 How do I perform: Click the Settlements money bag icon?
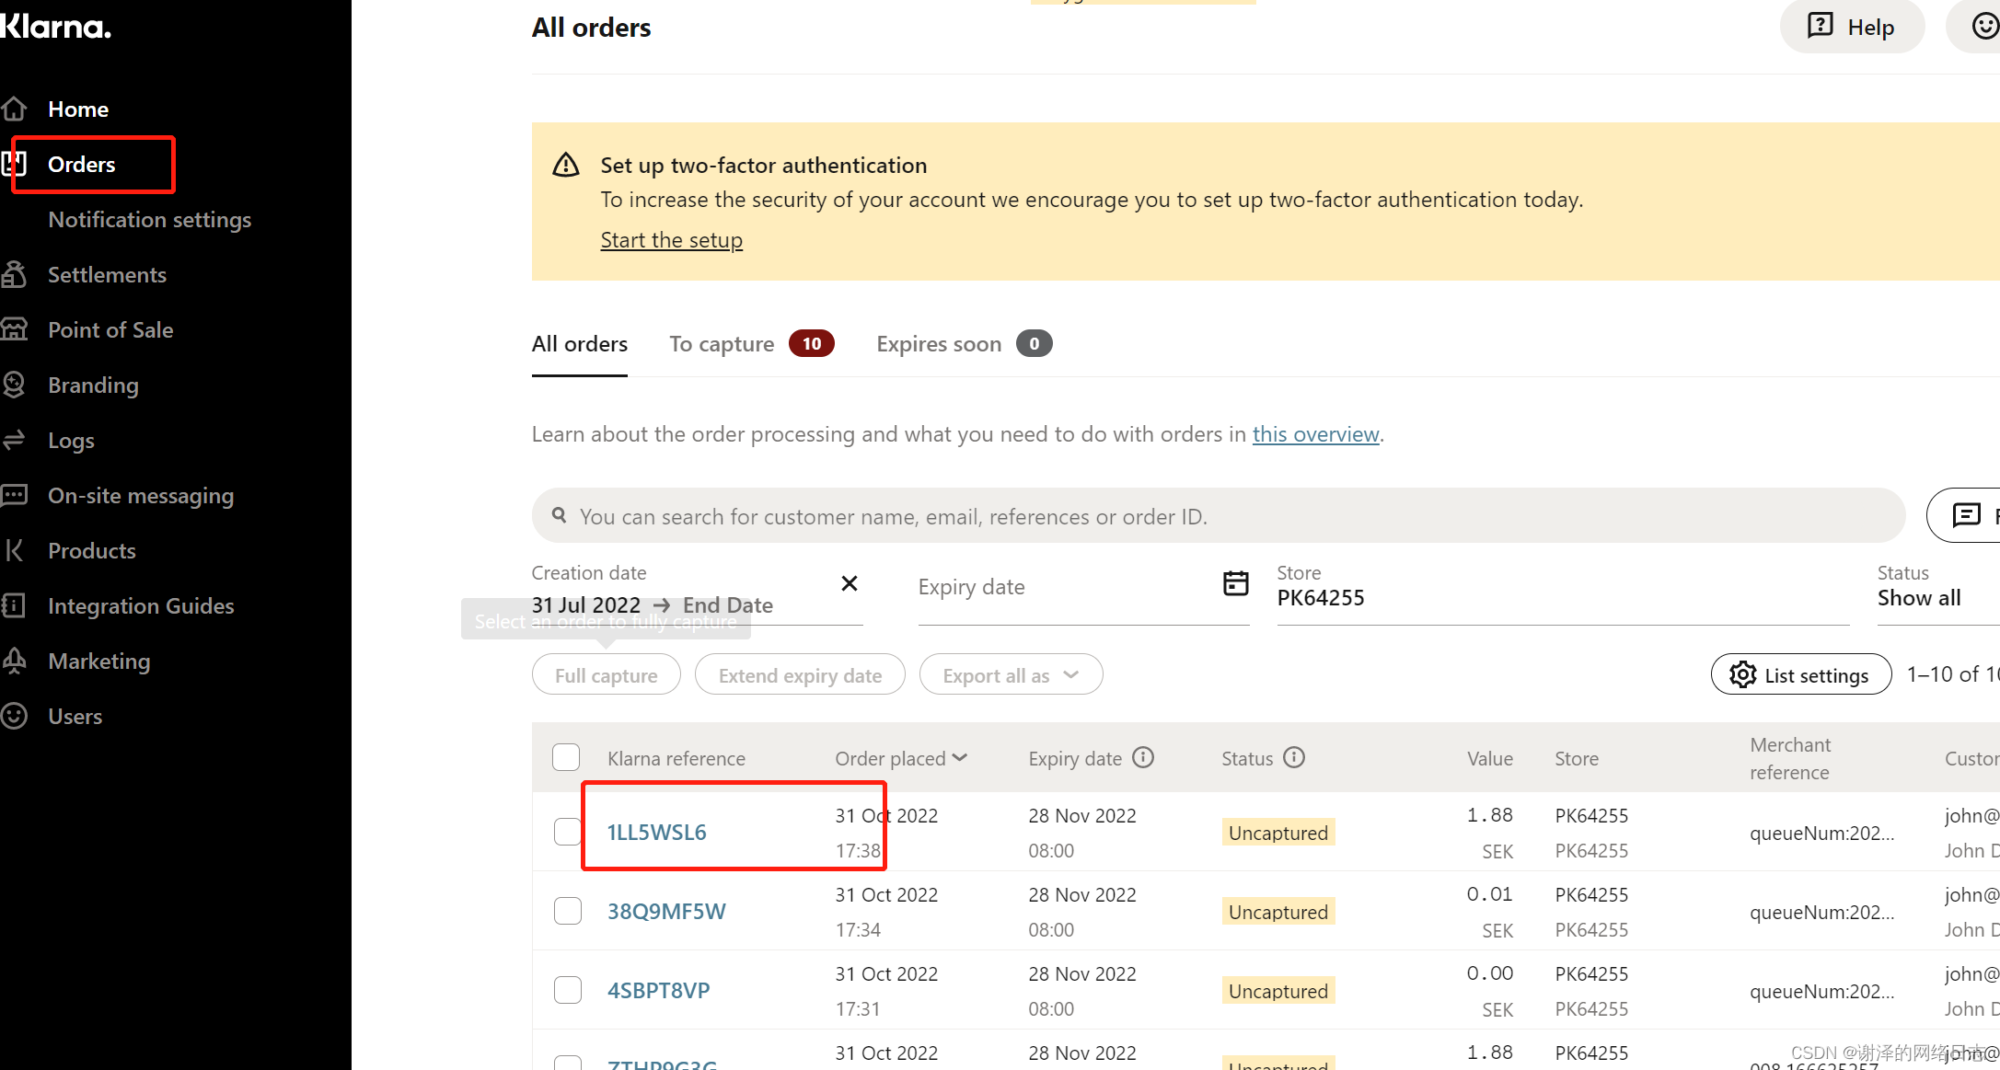pos(14,274)
